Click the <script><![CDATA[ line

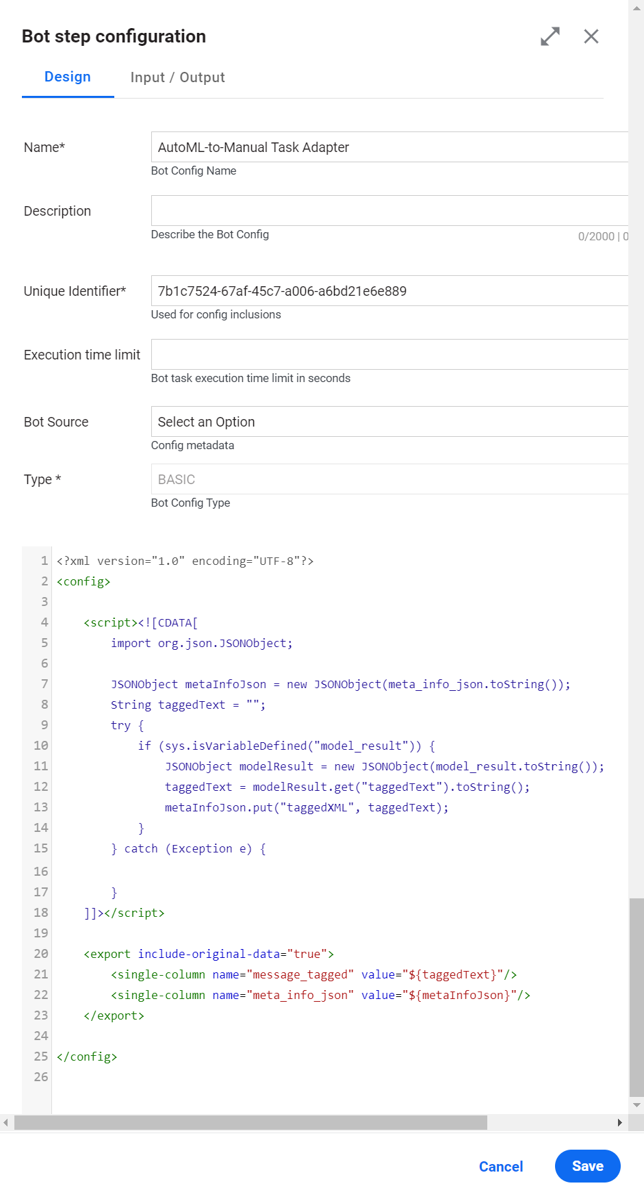click(x=141, y=622)
